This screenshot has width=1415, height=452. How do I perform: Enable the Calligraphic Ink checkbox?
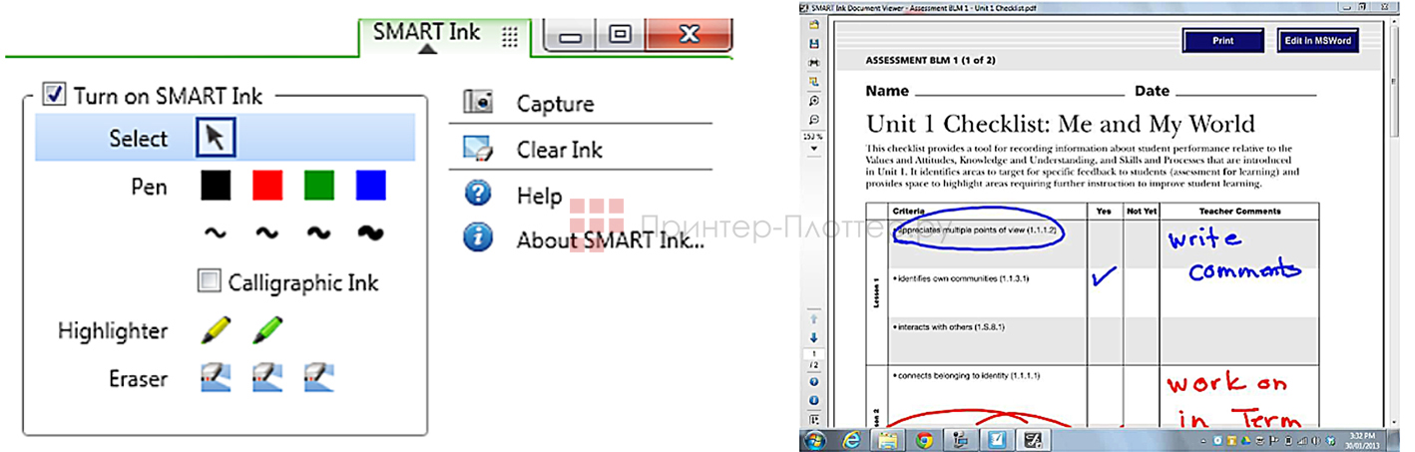(209, 281)
